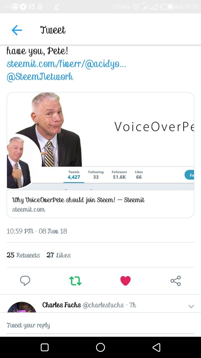
Task: Unlike the tweet via red heart icon
Action: [x=125, y=281]
